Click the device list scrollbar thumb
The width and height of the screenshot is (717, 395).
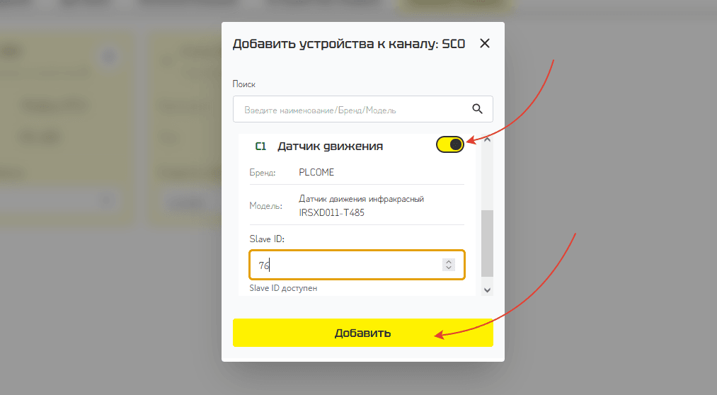pos(487,243)
